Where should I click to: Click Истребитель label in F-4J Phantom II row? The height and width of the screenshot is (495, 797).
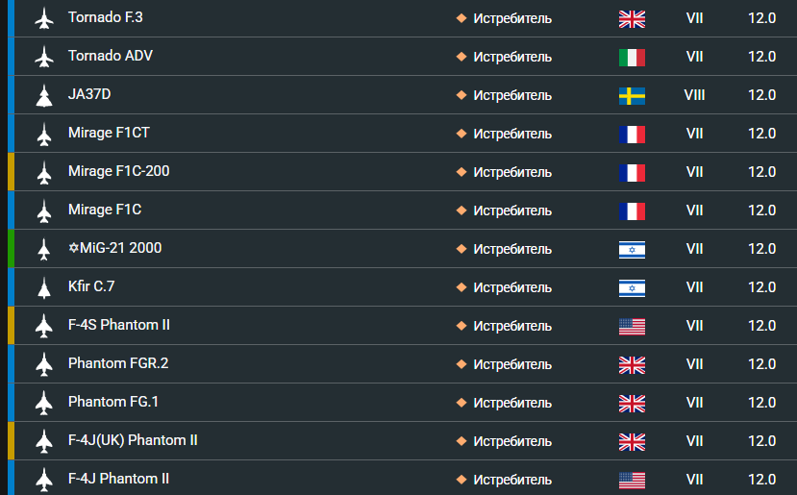tap(512, 480)
